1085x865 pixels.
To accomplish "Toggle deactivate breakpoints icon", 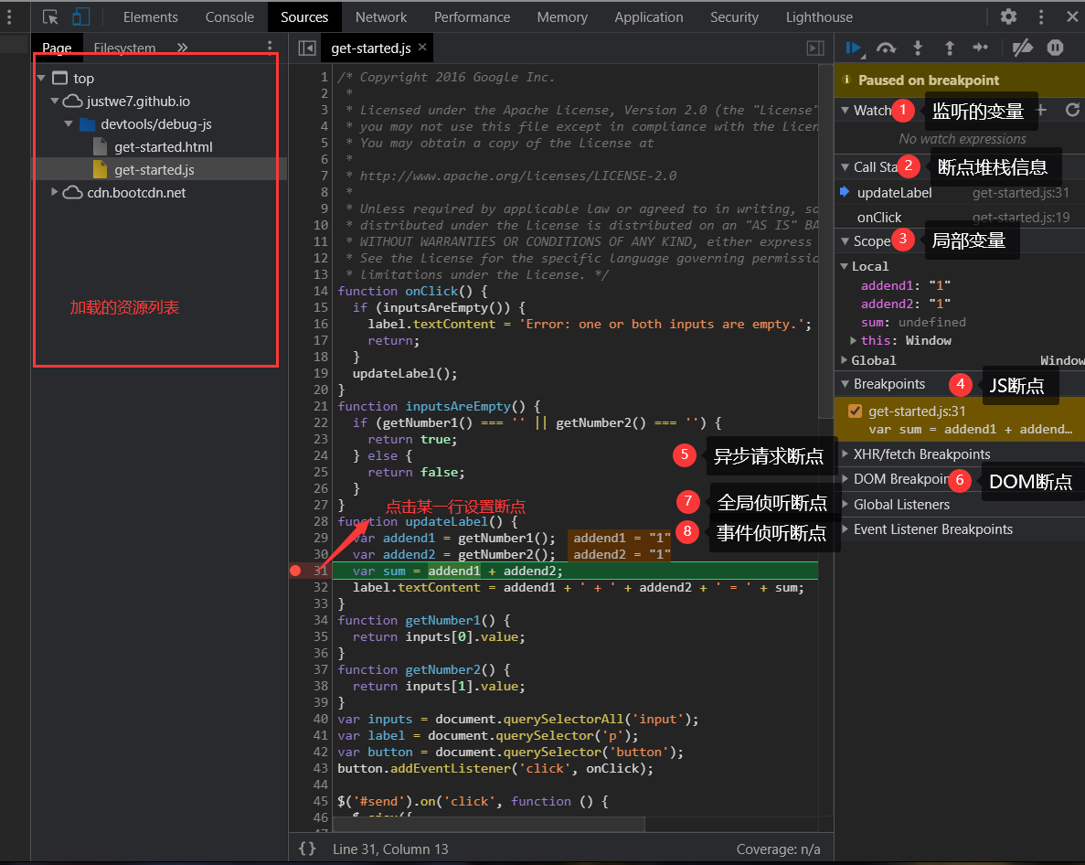I will tap(1023, 48).
